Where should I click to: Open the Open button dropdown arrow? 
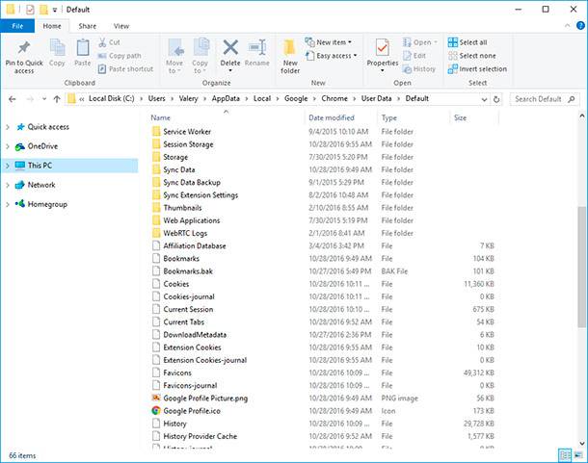436,42
